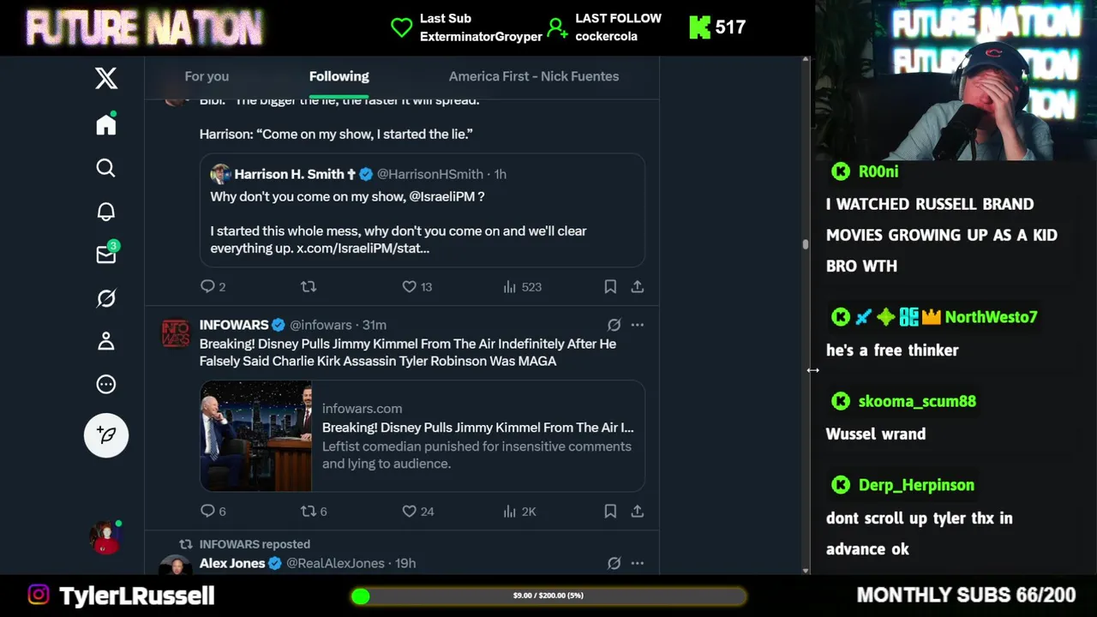Click the scrollbar up arrow
Screen dimensions: 1097x617
pyautogui.click(x=806, y=60)
